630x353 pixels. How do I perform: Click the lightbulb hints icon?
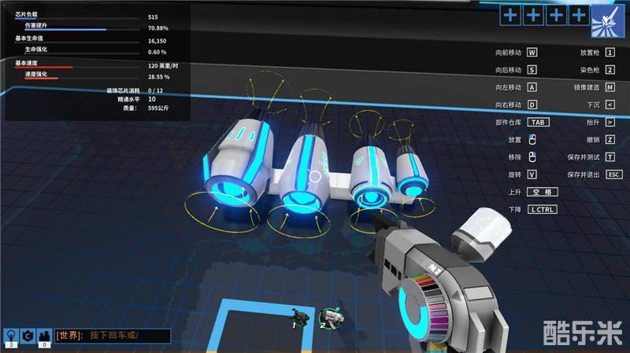click(11, 337)
